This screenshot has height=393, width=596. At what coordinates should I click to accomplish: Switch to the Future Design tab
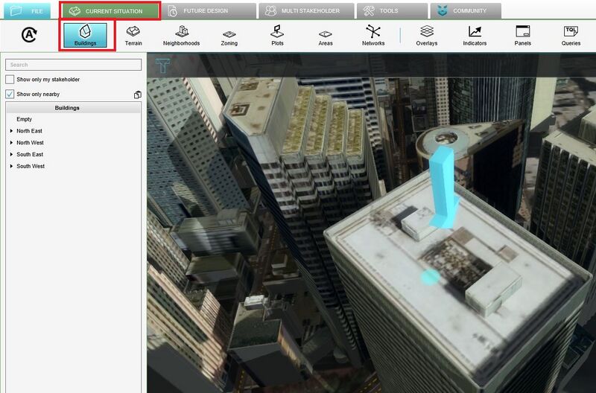(209, 11)
